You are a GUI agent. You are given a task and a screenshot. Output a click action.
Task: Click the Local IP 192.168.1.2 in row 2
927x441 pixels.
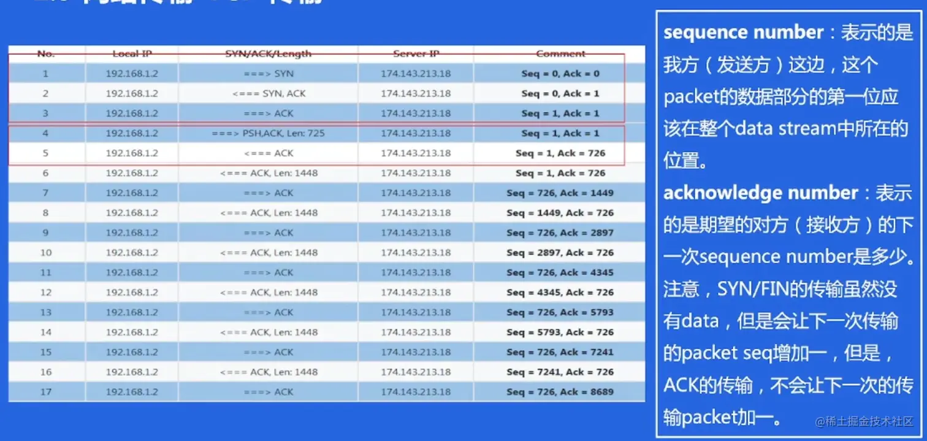click(x=132, y=93)
